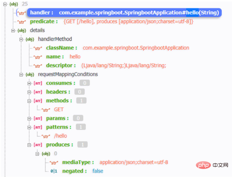This screenshot has height=177, width=232.
Task: Click the name value hello
Action: [75, 57]
